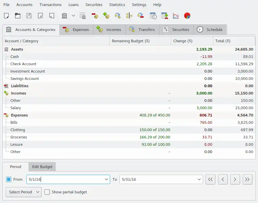Select the Check Account row
This screenshot has height=203, width=258.
pos(129,64)
